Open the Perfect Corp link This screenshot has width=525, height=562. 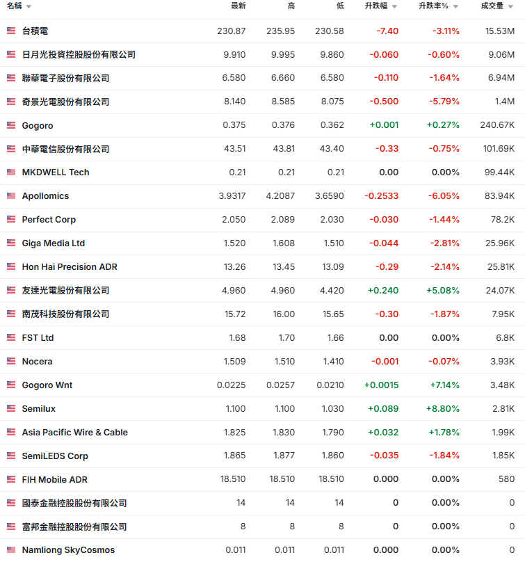[49, 219]
